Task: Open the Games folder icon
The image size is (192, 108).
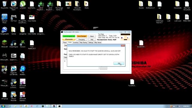Action: pyautogui.click(x=13, y=31)
